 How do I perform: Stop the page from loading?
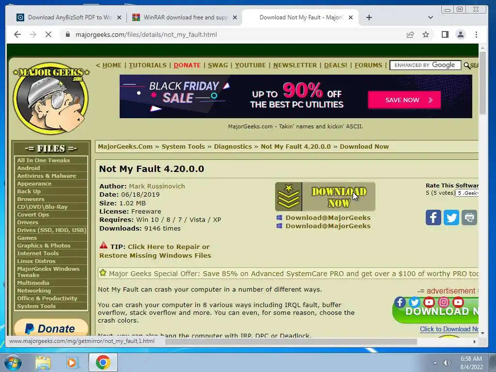48,34
